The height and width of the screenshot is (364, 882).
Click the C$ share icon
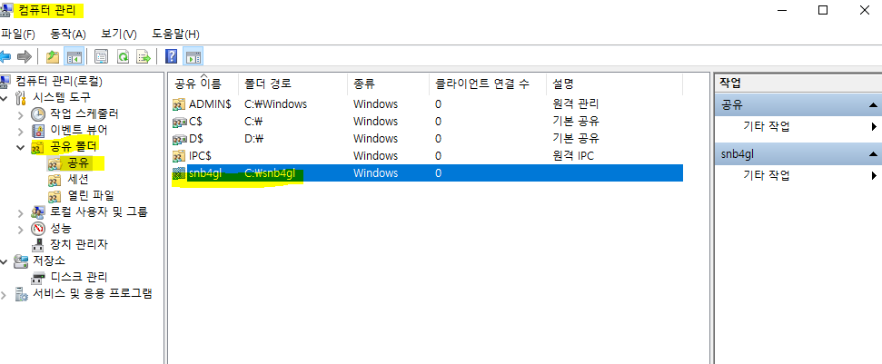pyautogui.click(x=180, y=122)
